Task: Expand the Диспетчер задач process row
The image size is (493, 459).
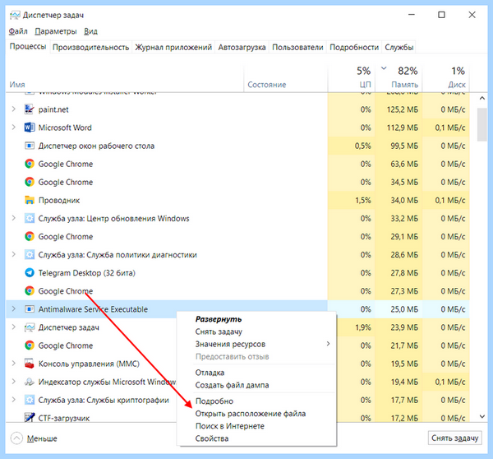Action: click(13, 327)
